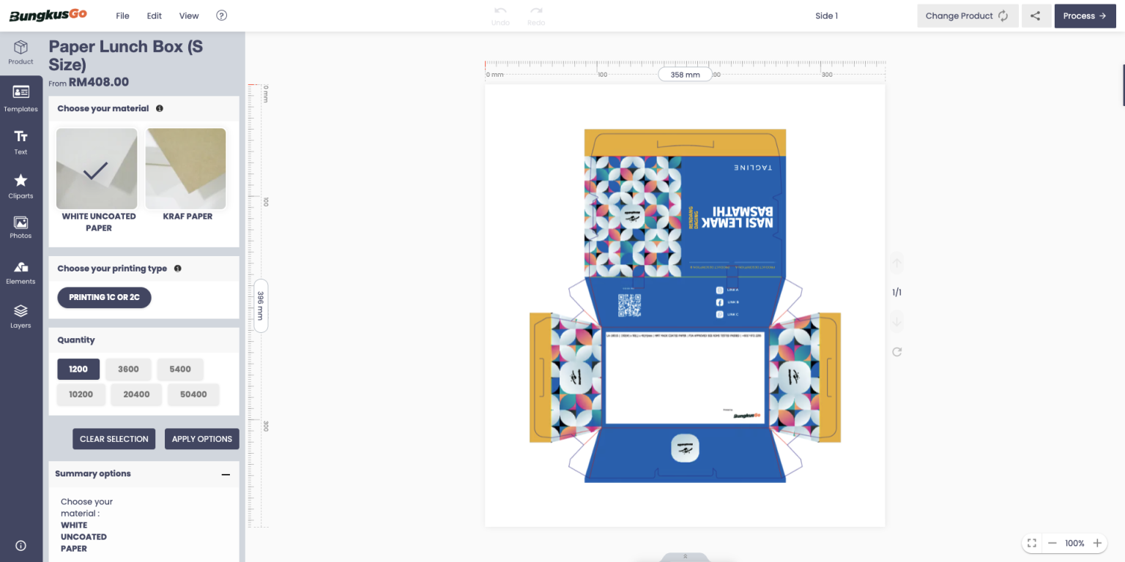Open the File menu
The width and height of the screenshot is (1125, 562).
(x=122, y=16)
